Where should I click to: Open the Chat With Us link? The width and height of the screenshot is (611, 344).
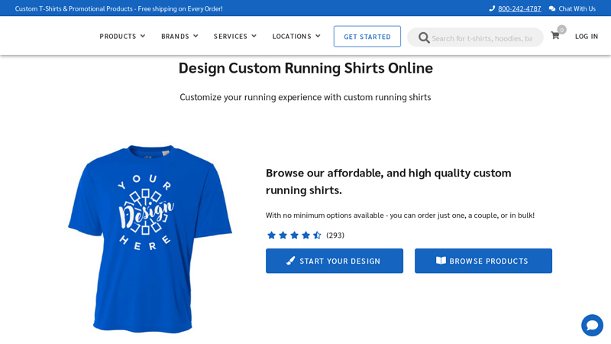pos(577,8)
